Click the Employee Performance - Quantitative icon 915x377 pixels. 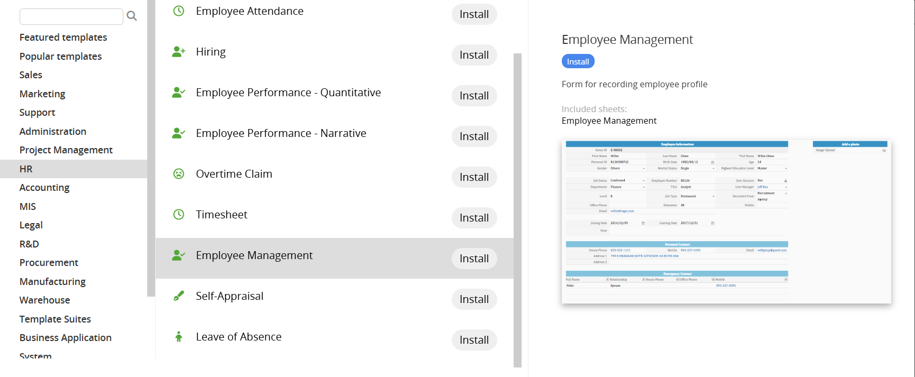(x=179, y=93)
